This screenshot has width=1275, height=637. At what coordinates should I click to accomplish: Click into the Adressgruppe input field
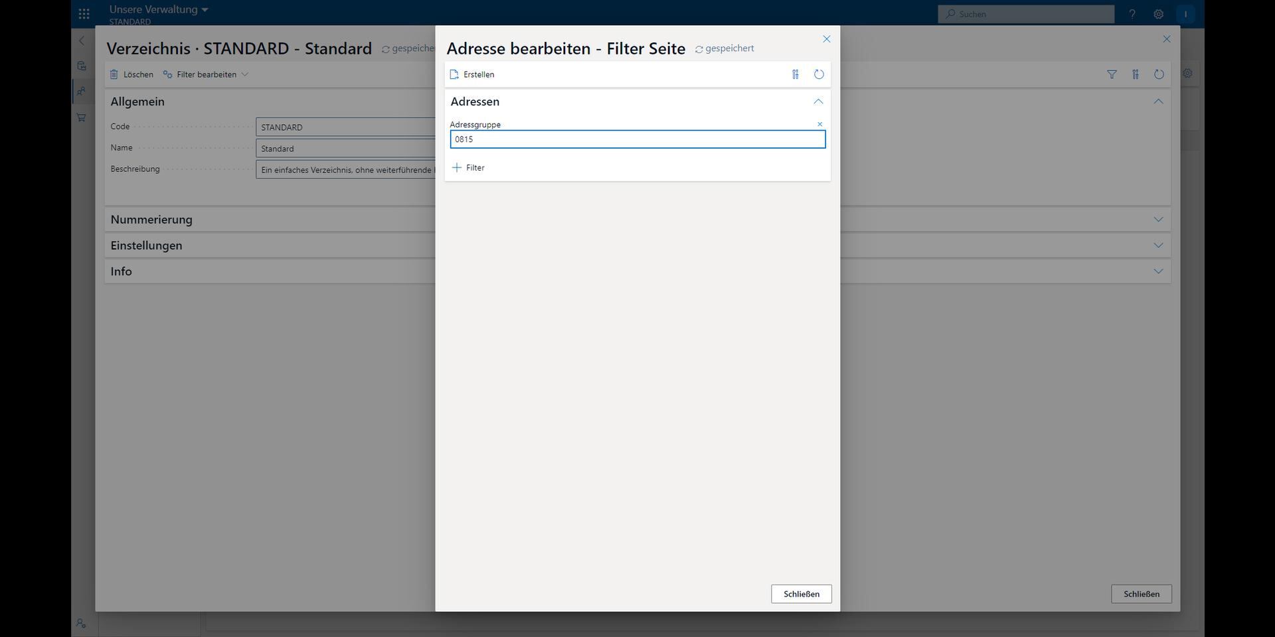[637, 139]
